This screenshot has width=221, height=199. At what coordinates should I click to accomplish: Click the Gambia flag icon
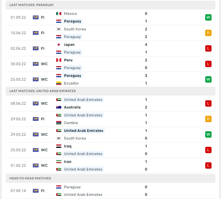pos(59,123)
